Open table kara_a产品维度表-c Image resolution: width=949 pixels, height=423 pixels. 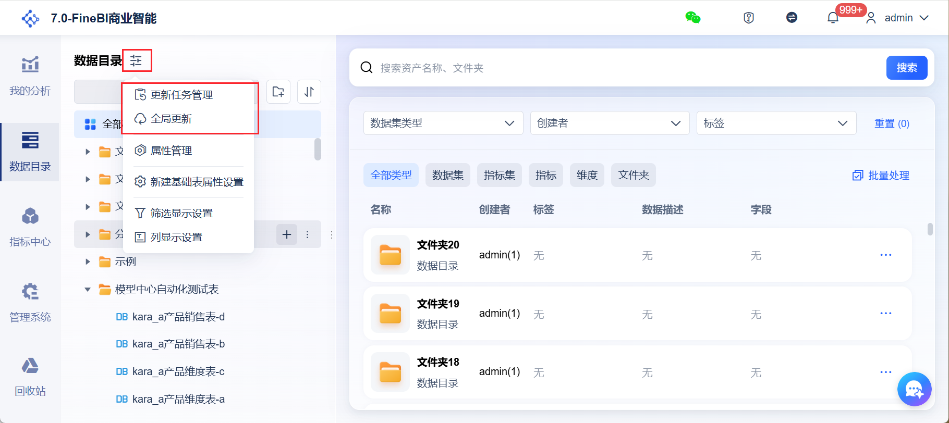tap(171, 371)
